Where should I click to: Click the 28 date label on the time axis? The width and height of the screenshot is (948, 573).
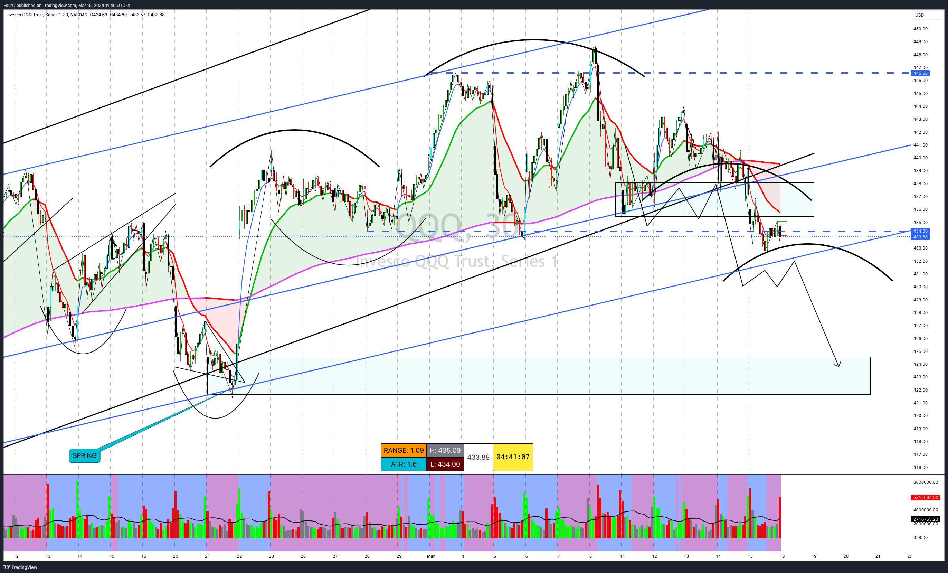(x=367, y=556)
